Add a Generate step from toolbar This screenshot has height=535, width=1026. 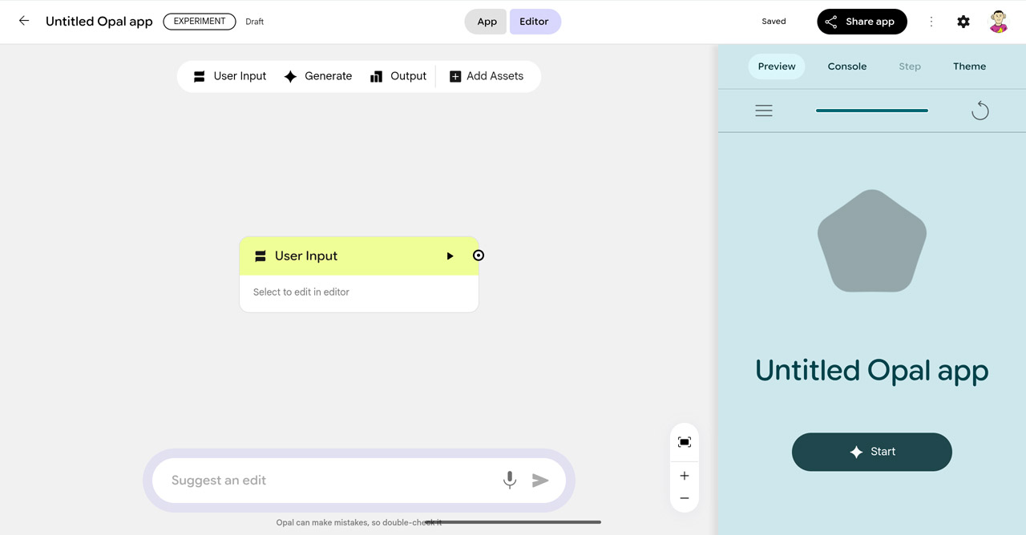point(318,76)
